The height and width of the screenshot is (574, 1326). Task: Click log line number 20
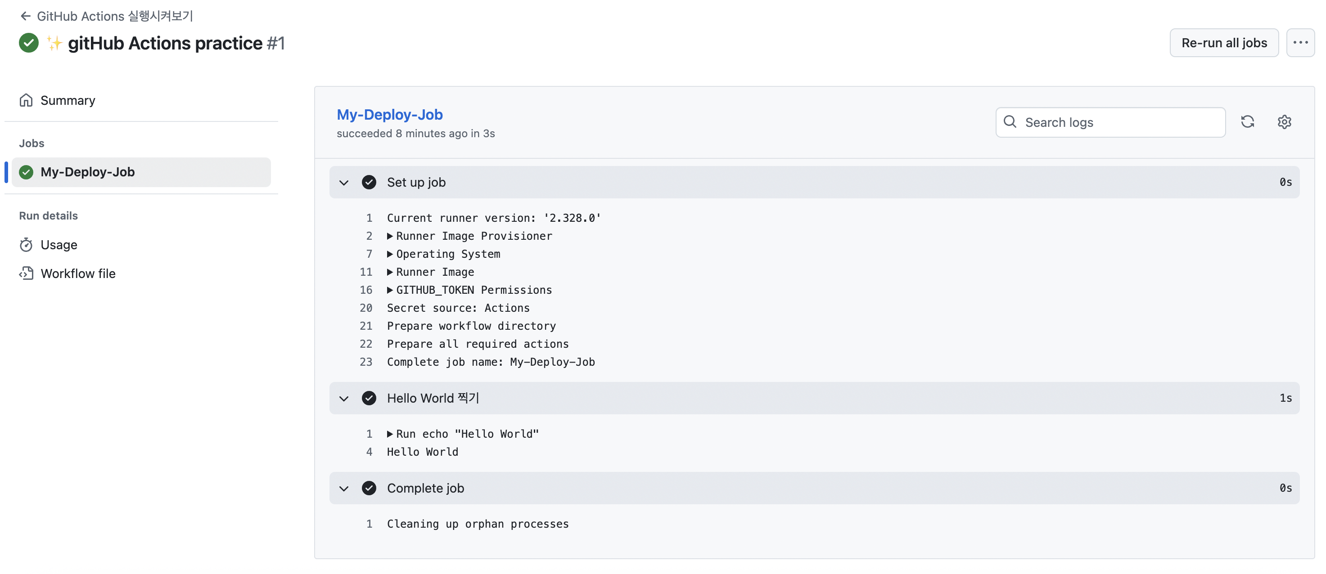[365, 308]
